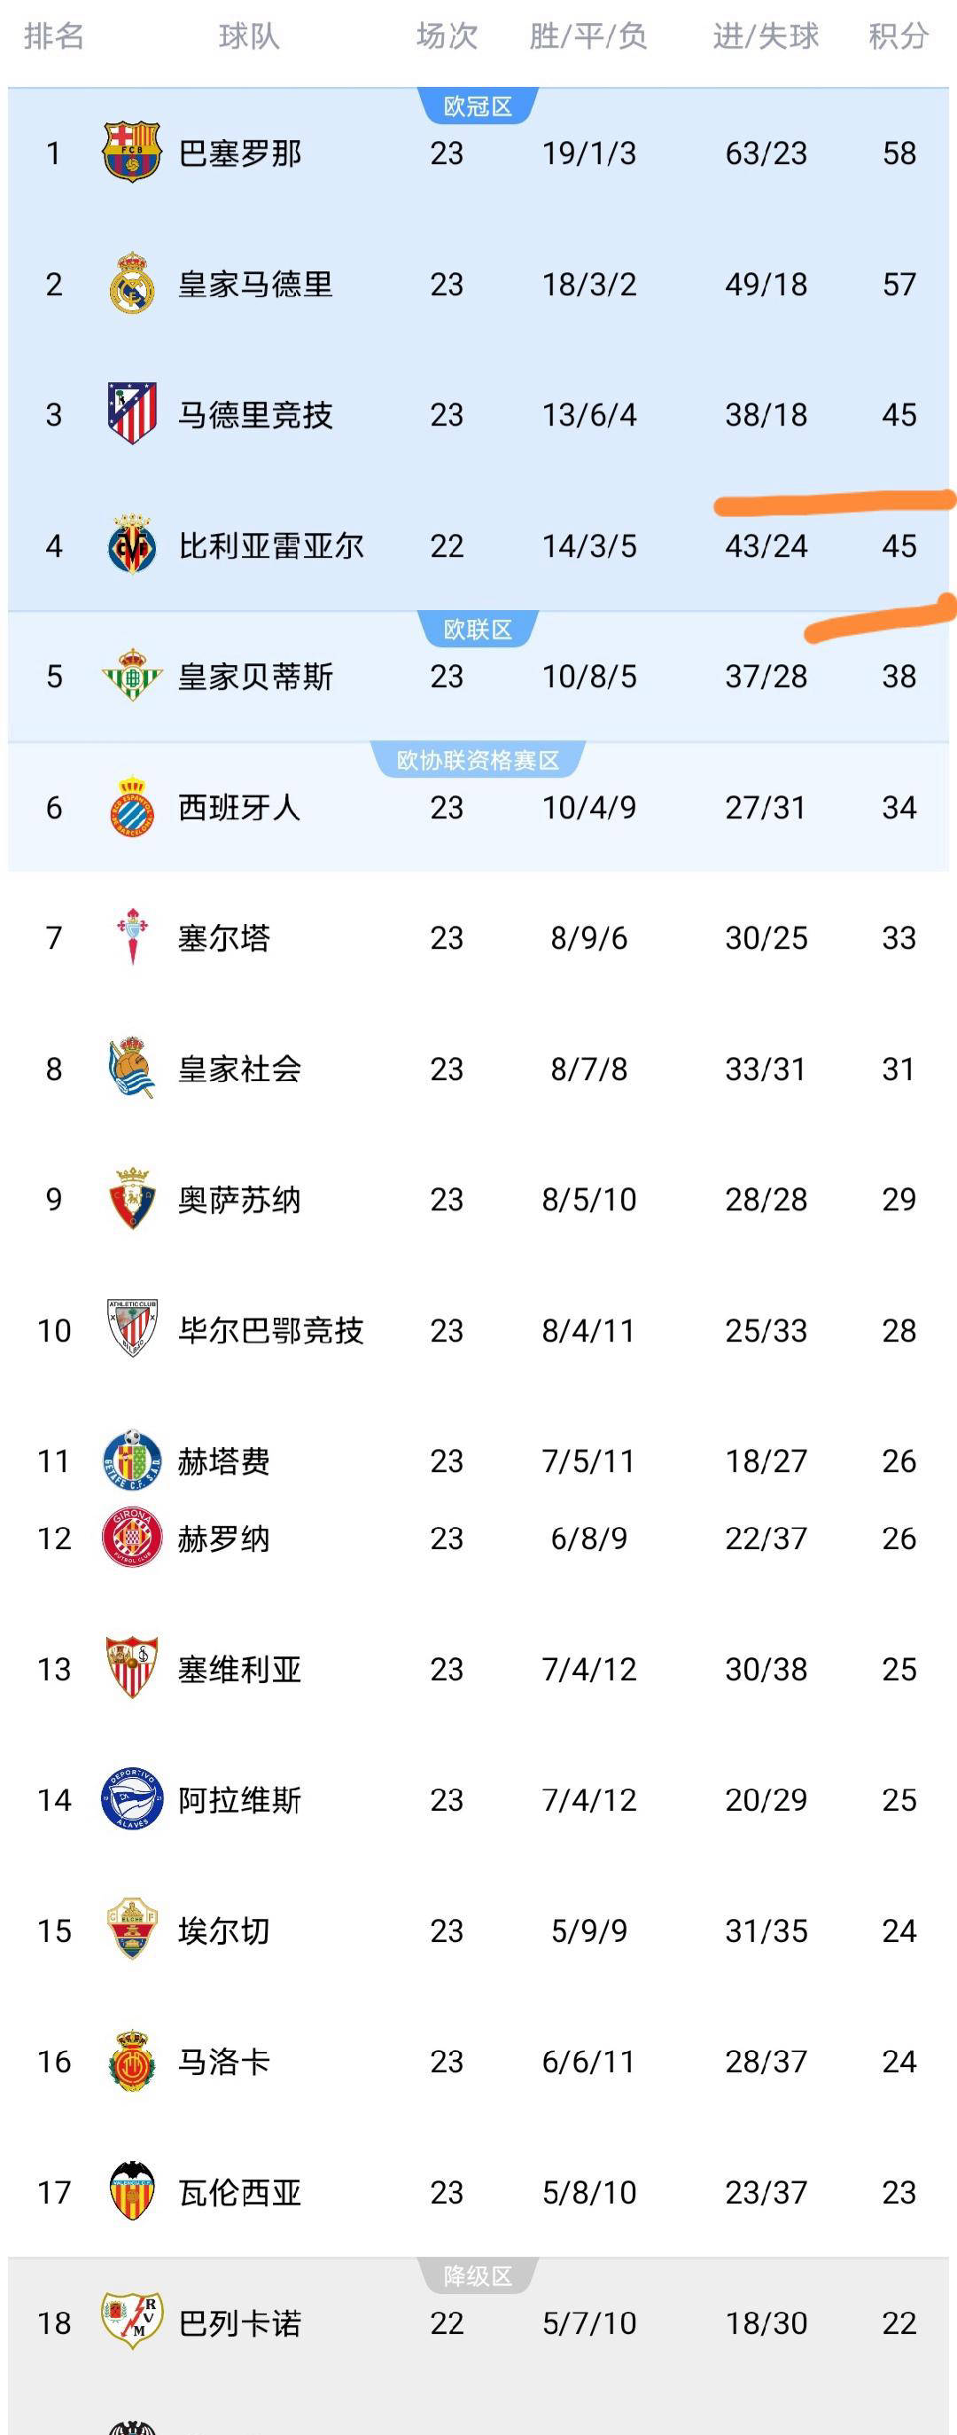Tap the Getafe blue crest icon
The width and height of the screenshot is (957, 2435).
(132, 1460)
